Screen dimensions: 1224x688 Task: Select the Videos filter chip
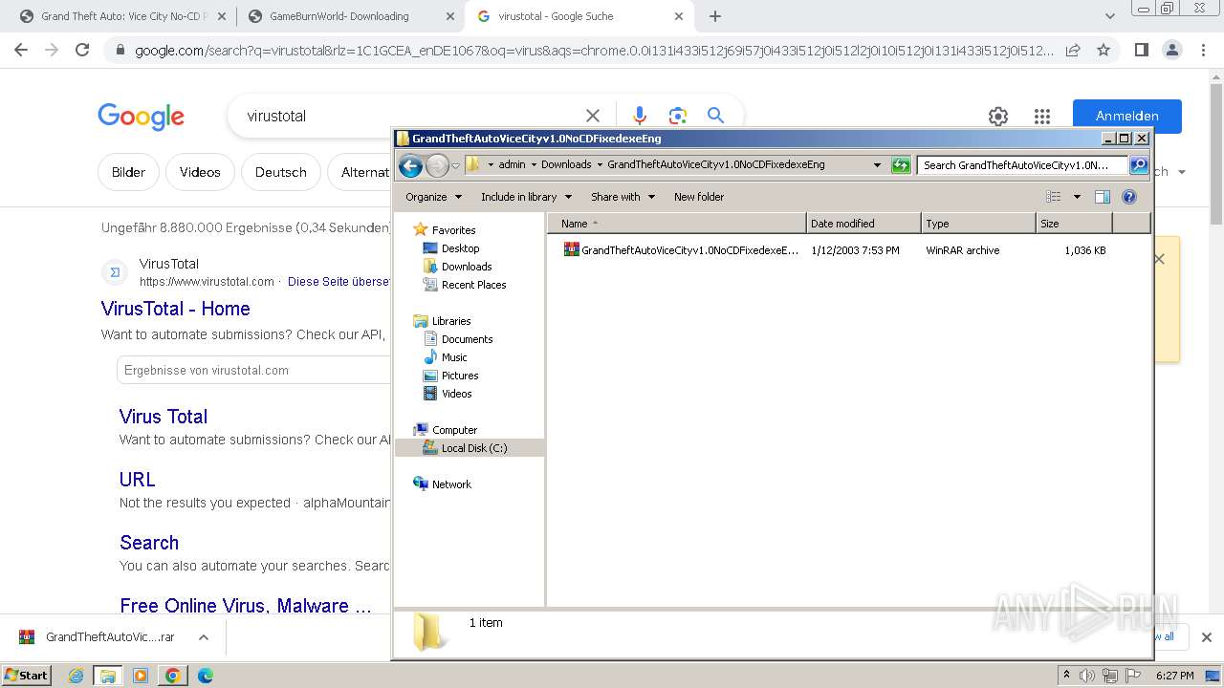point(200,172)
